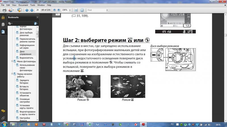227x127 pixels.
Task: Collapse the Меню фотокамеры bookmark node
Action: pyautogui.click(x=12, y=61)
